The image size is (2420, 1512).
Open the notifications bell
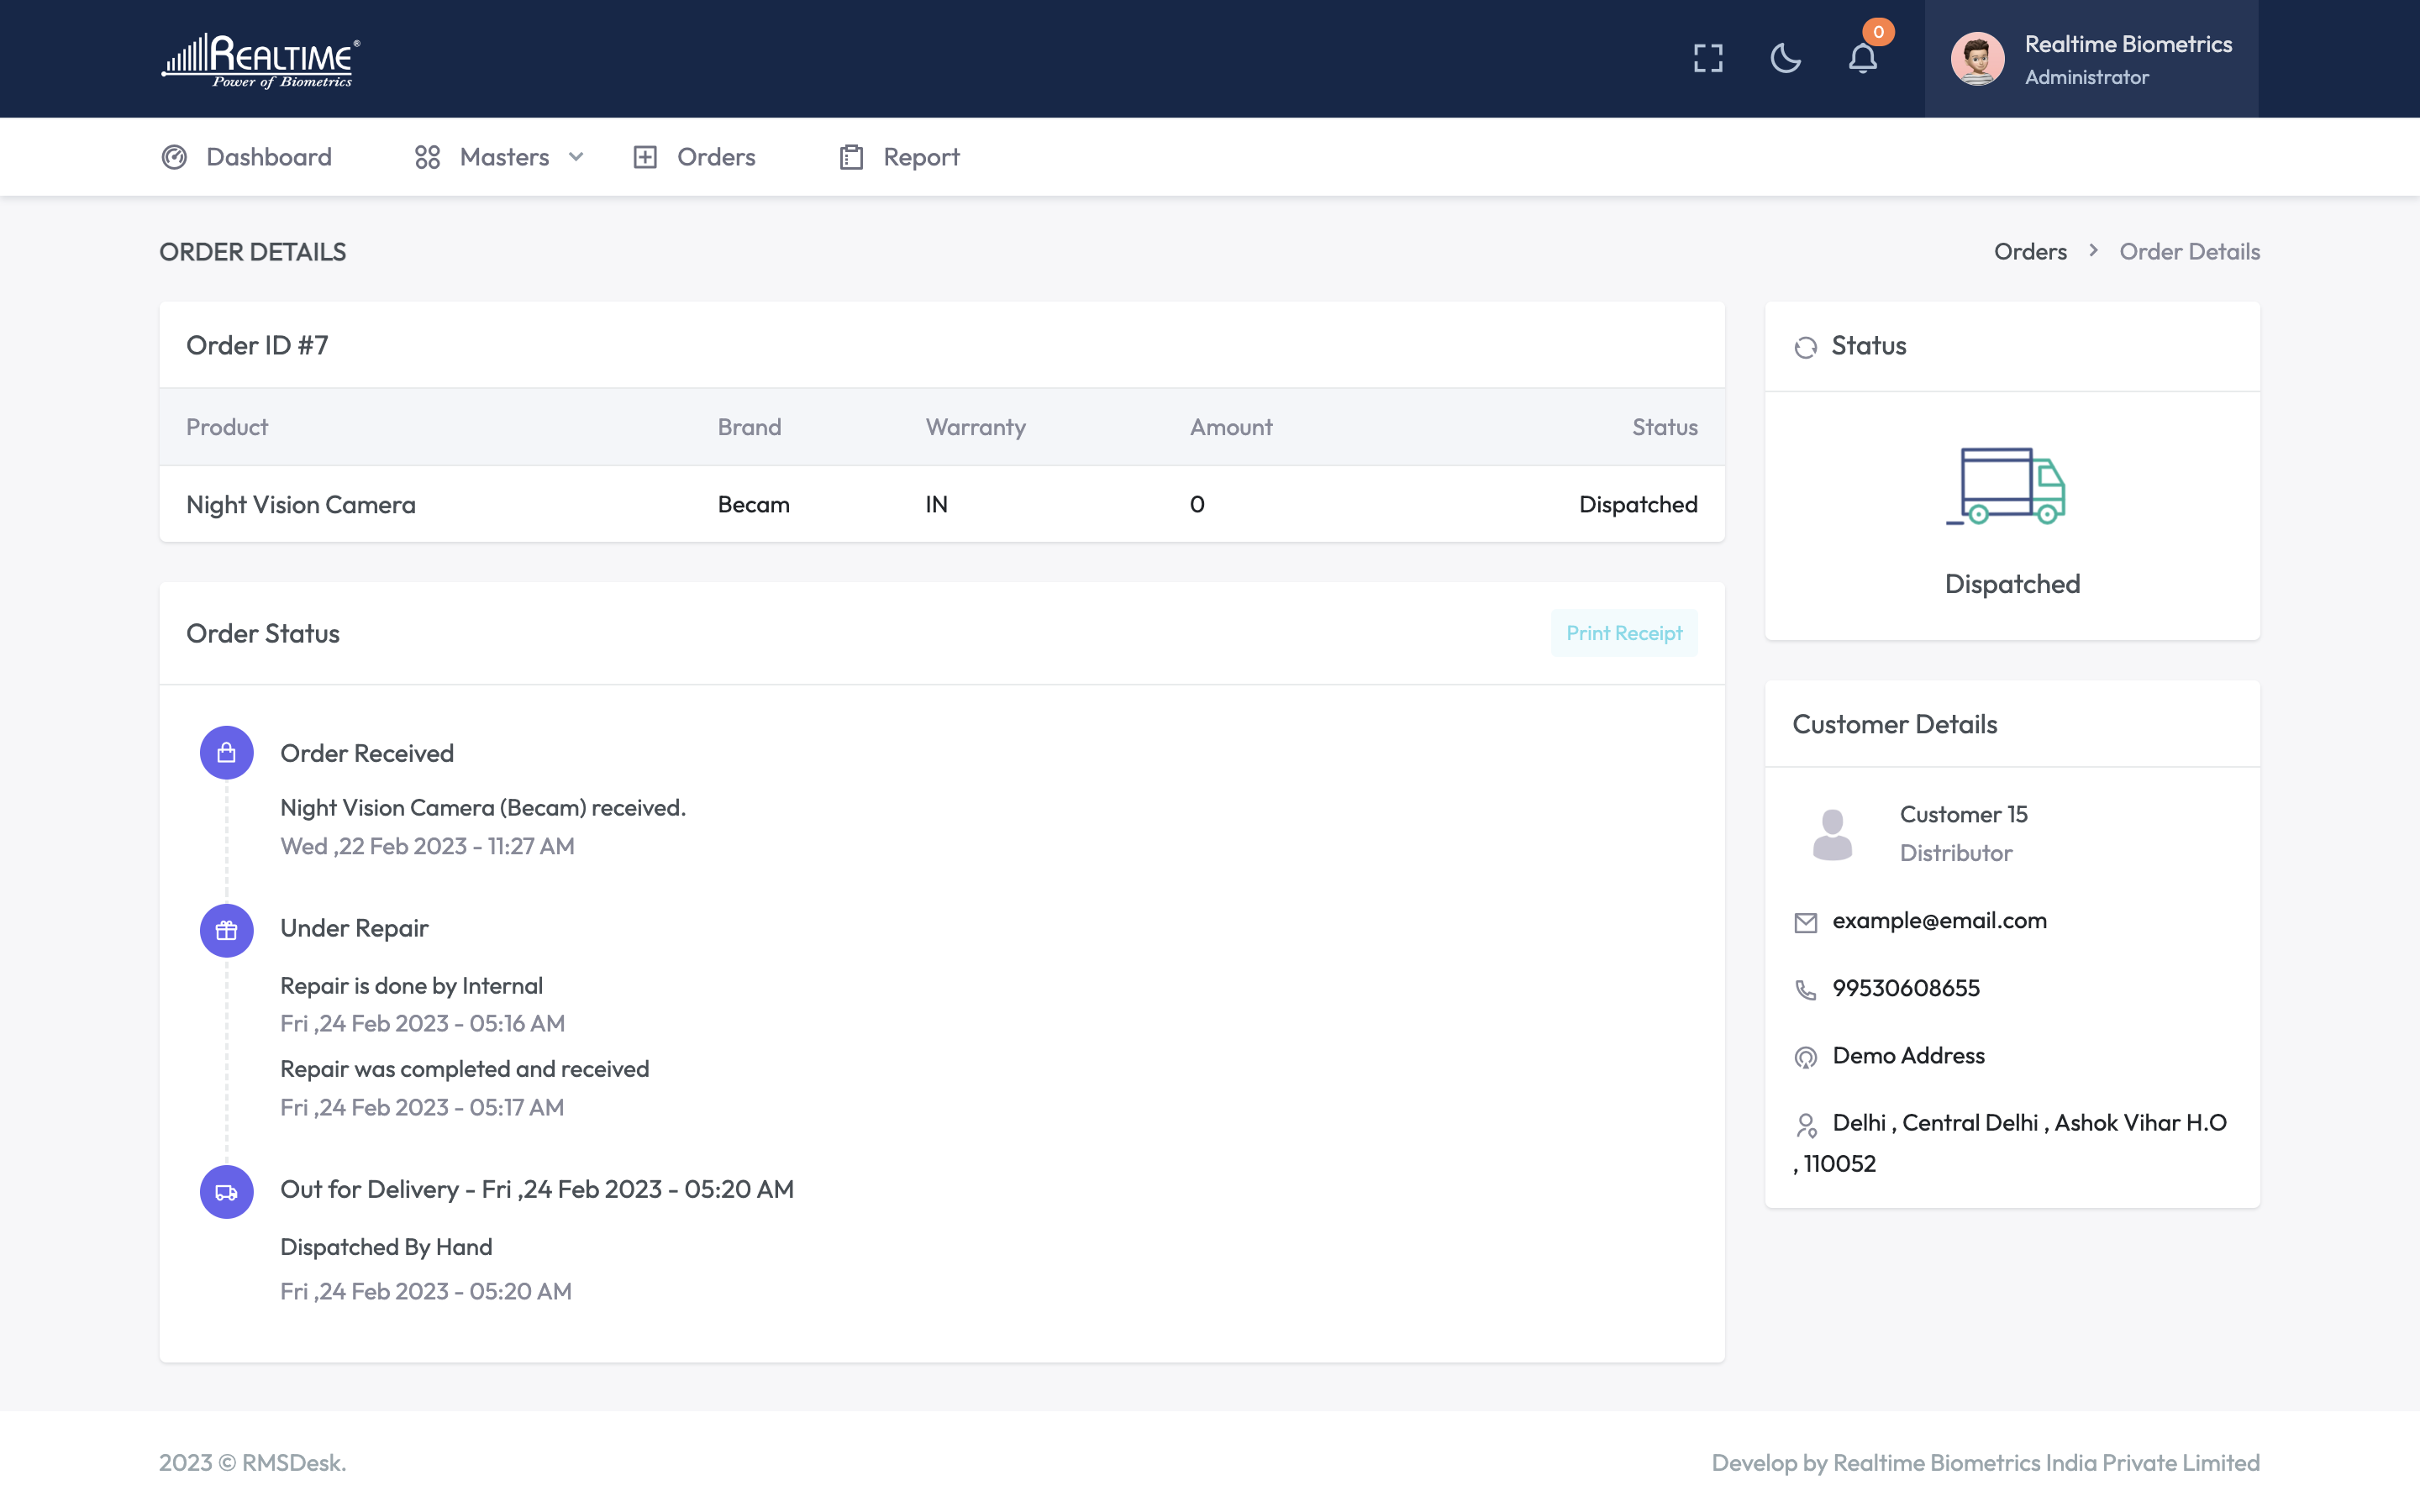1862,58
